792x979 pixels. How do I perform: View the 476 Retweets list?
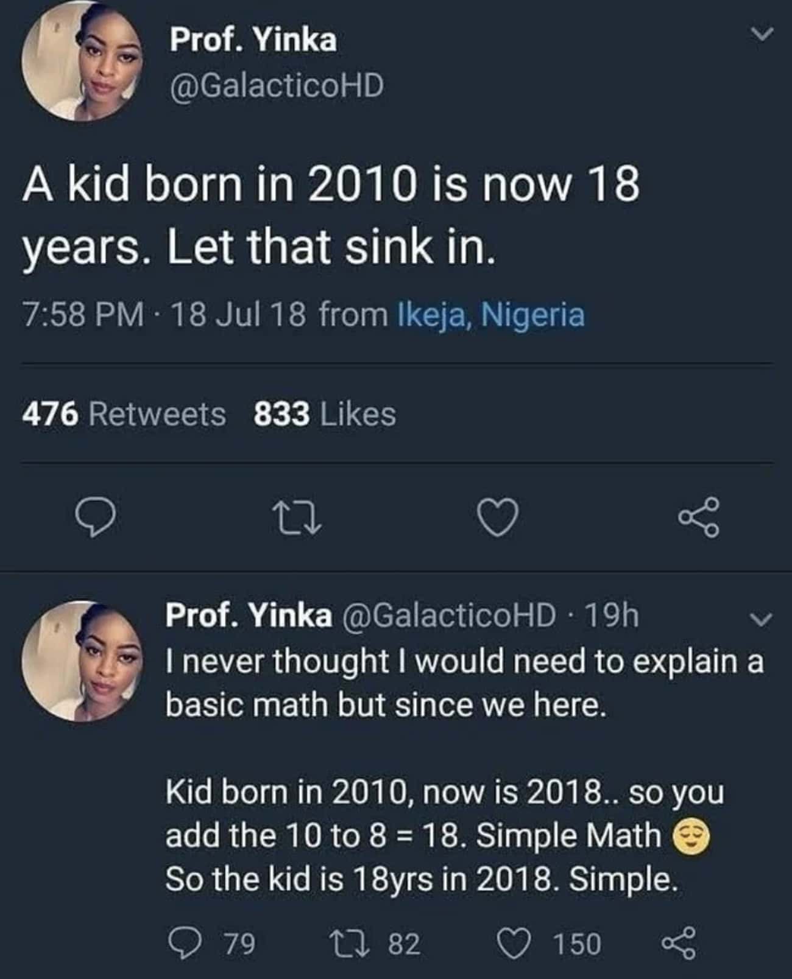124,415
